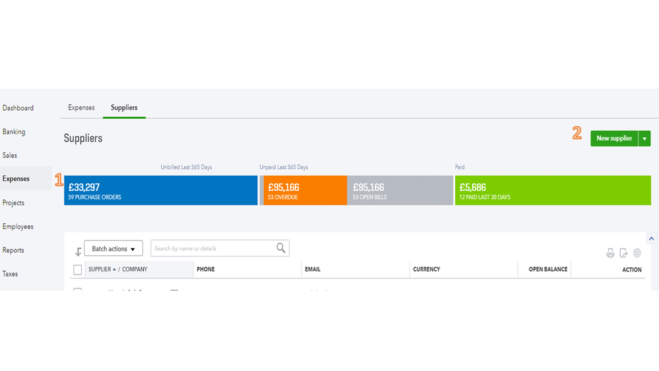659x371 pixels.
Task: Click the orange Overdue money bar
Action: (305, 191)
